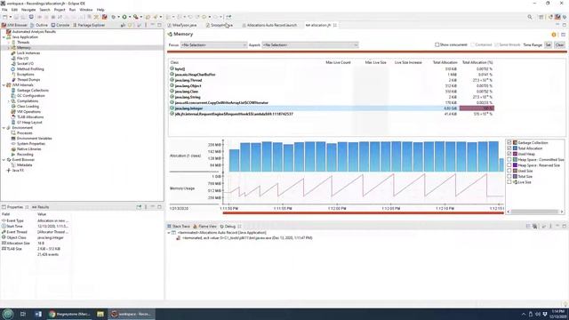The height and width of the screenshot is (320, 569).
Task: Select the GC Configuration page
Action: 30,96
